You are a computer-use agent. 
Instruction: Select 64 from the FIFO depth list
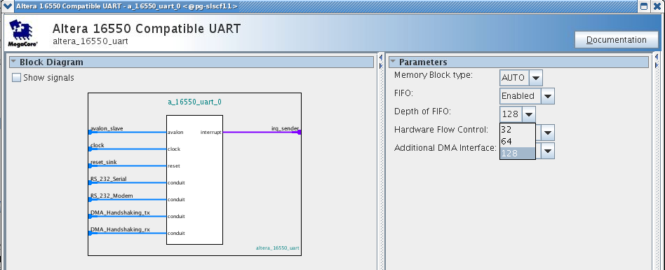[518, 142]
